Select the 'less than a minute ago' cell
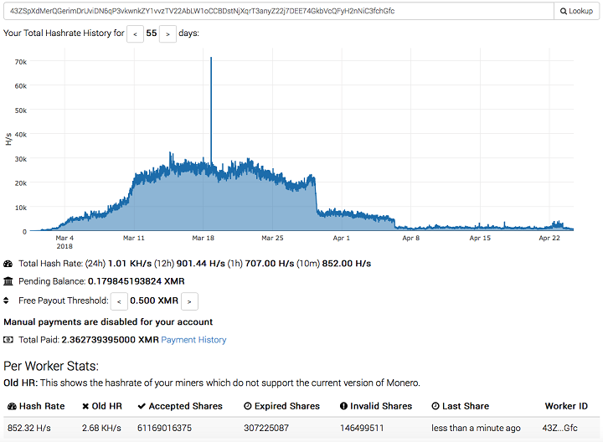Screen dimensions: 603x442 476,428
